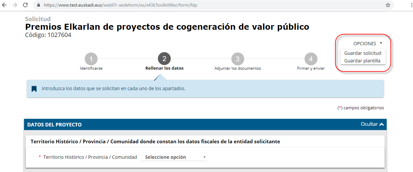
Task: Choose Guardar plantilla from the options menu
Action: coord(362,61)
